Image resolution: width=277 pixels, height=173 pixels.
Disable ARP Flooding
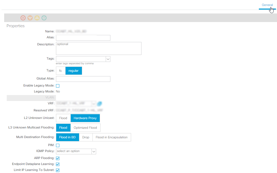pyautogui.click(x=58, y=158)
